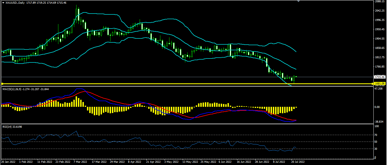Click the chart shift triangle marker at top
This screenshot has width=387, height=165.
click(x=298, y=1)
